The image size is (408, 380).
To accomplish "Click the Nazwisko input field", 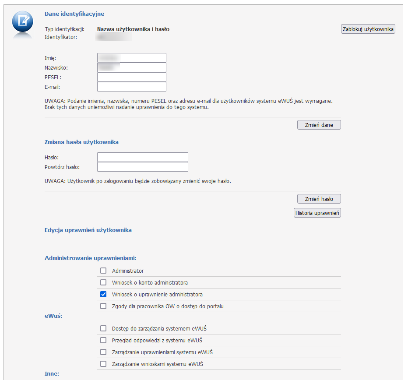I will point(132,67).
